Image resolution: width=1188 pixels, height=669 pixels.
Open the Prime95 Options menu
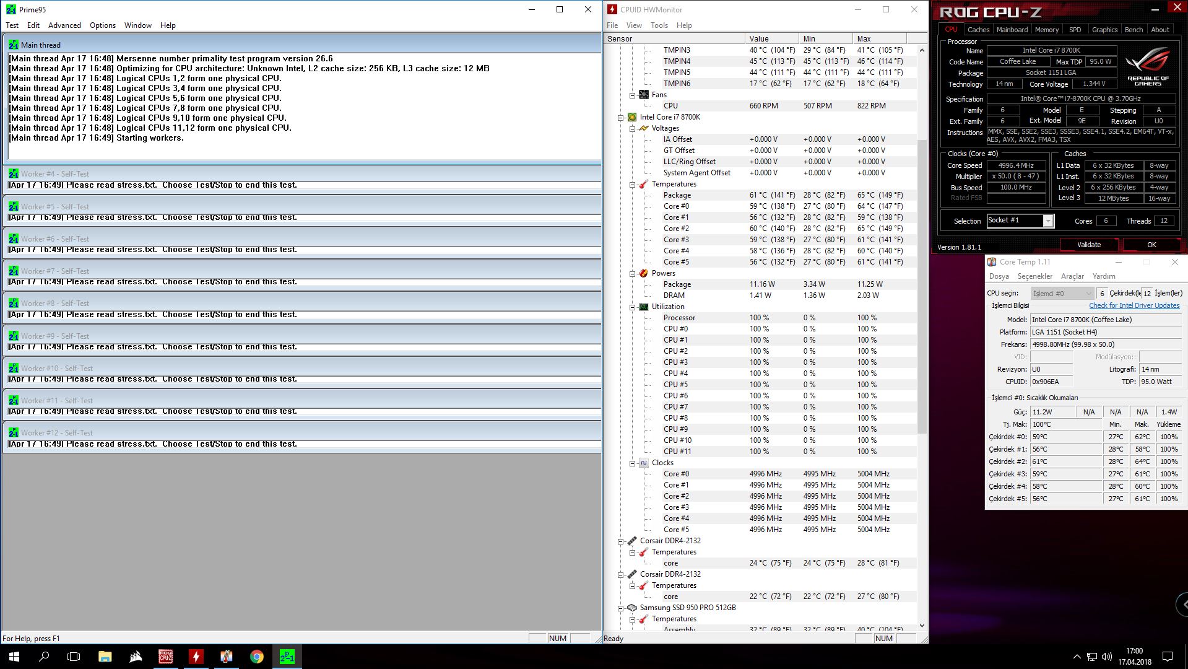pos(103,25)
